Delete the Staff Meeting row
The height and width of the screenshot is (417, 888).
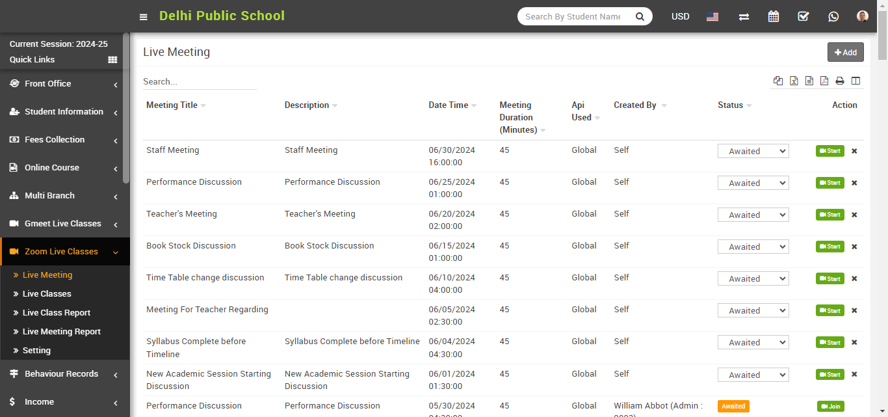tap(854, 151)
